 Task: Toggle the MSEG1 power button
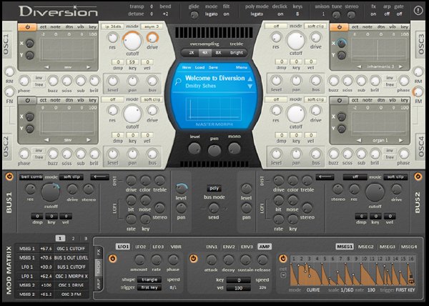(283, 258)
